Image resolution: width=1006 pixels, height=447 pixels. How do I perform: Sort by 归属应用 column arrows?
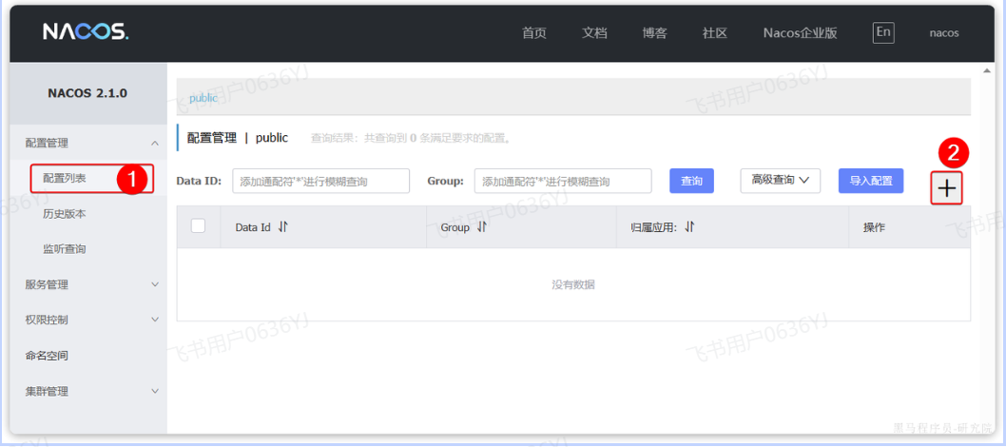point(689,227)
